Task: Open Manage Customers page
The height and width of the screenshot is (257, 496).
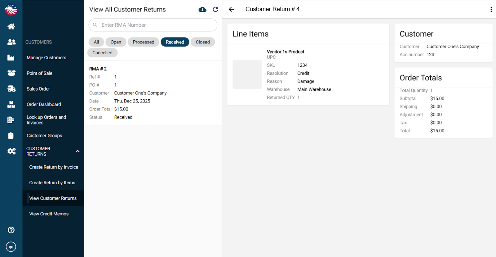Action: click(x=46, y=58)
